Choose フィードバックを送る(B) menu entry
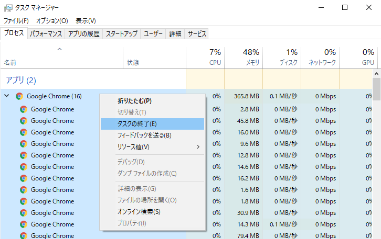 click(x=152, y=135)
